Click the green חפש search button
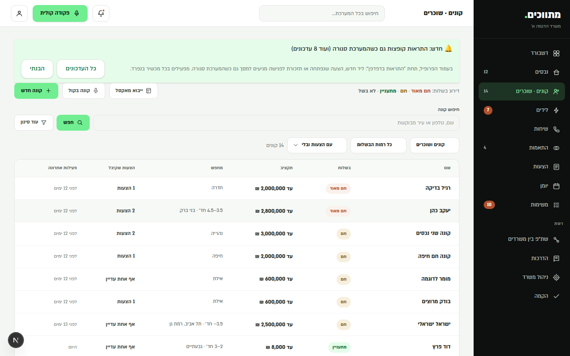 73,123
